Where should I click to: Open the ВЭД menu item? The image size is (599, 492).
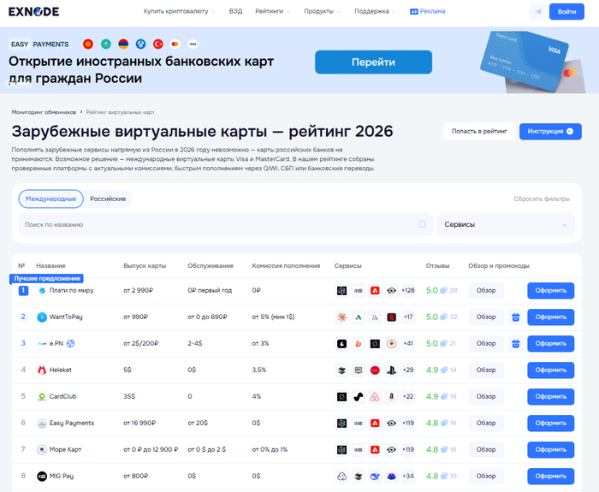235,12
